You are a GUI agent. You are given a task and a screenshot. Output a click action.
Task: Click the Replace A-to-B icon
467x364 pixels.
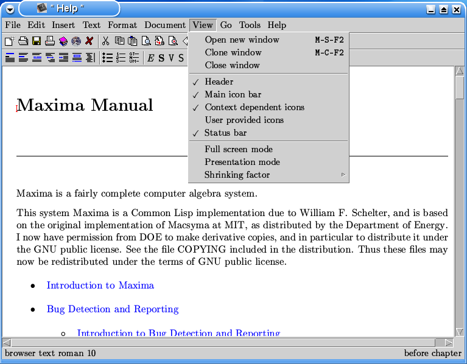point(160,41)
